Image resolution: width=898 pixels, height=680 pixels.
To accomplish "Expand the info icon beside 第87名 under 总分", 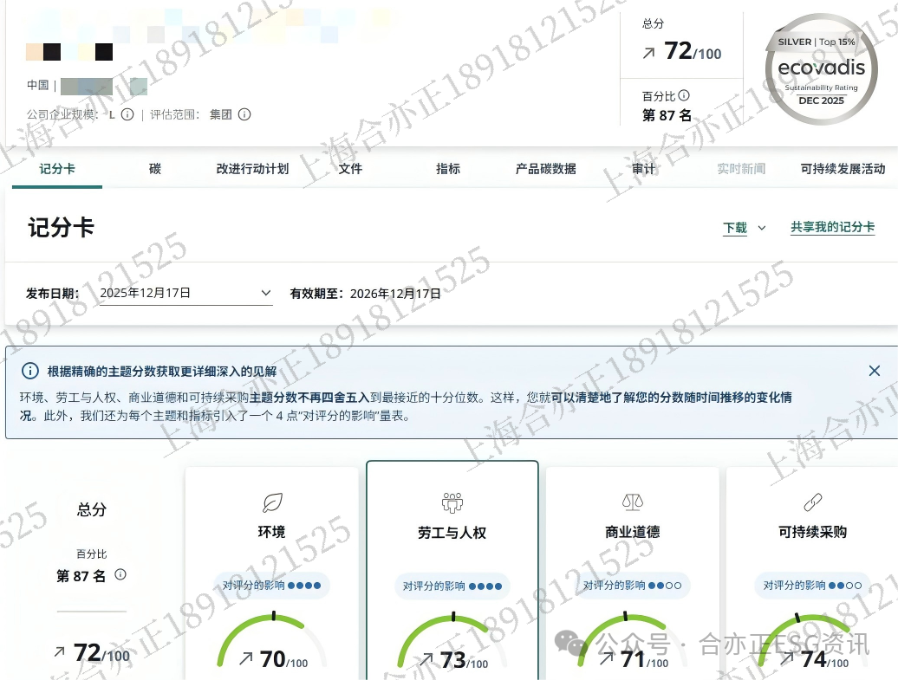I will (120, 574).
